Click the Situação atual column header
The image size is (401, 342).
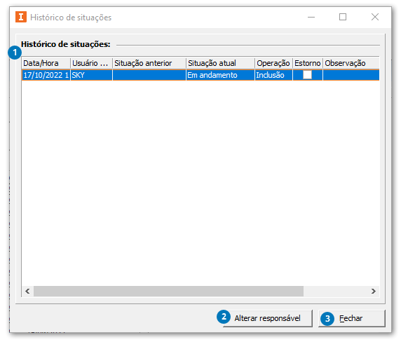[x=220, y=63]
